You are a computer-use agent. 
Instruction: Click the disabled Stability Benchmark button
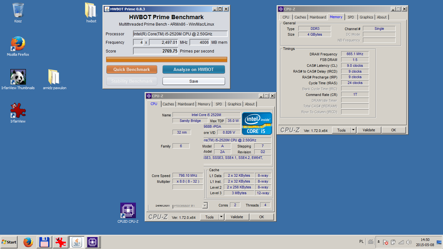tap(132, 81)
